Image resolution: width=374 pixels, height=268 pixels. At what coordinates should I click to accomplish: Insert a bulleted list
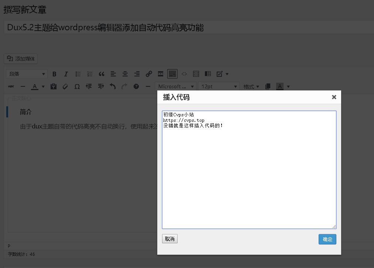point(78,74)
